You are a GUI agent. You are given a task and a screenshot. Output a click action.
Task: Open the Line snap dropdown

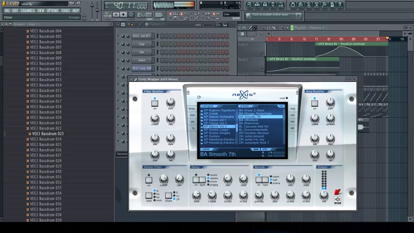231,14
